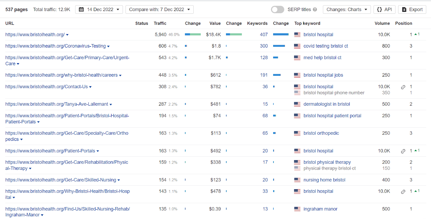The width and height of the screenshot is (431, 219).
Task: Open the Contact-Us page URL link
Action: tap(47, 87)
